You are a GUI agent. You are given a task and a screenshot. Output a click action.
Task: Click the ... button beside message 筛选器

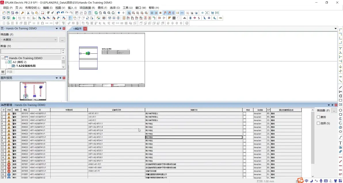coord(334,111)
